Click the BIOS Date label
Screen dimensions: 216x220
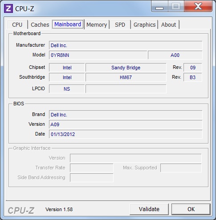point(40,134)
